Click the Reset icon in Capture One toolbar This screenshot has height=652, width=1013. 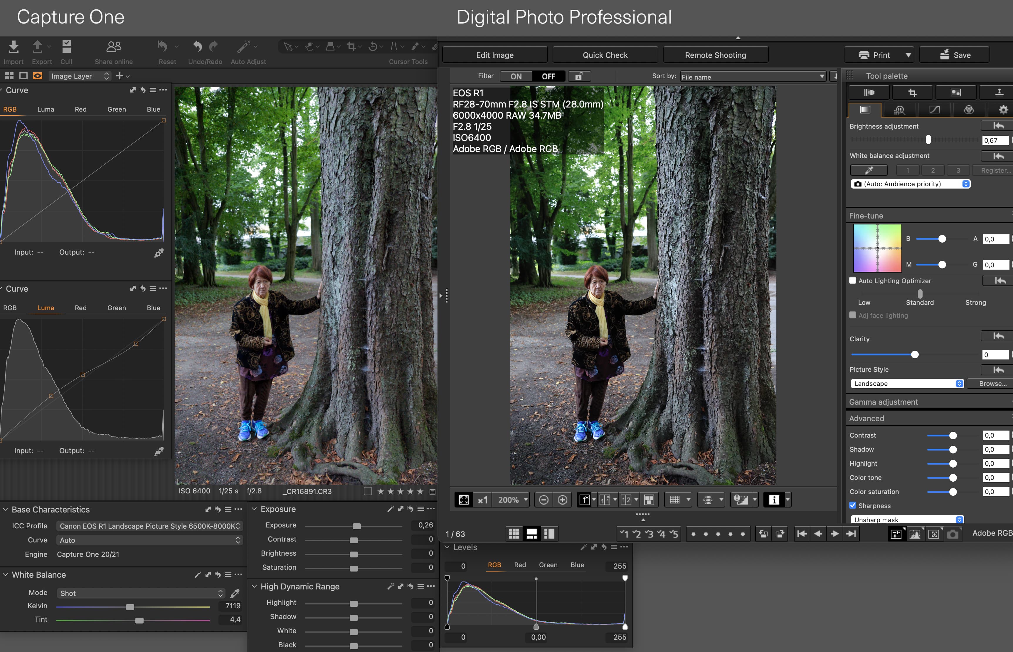point(162,47)
